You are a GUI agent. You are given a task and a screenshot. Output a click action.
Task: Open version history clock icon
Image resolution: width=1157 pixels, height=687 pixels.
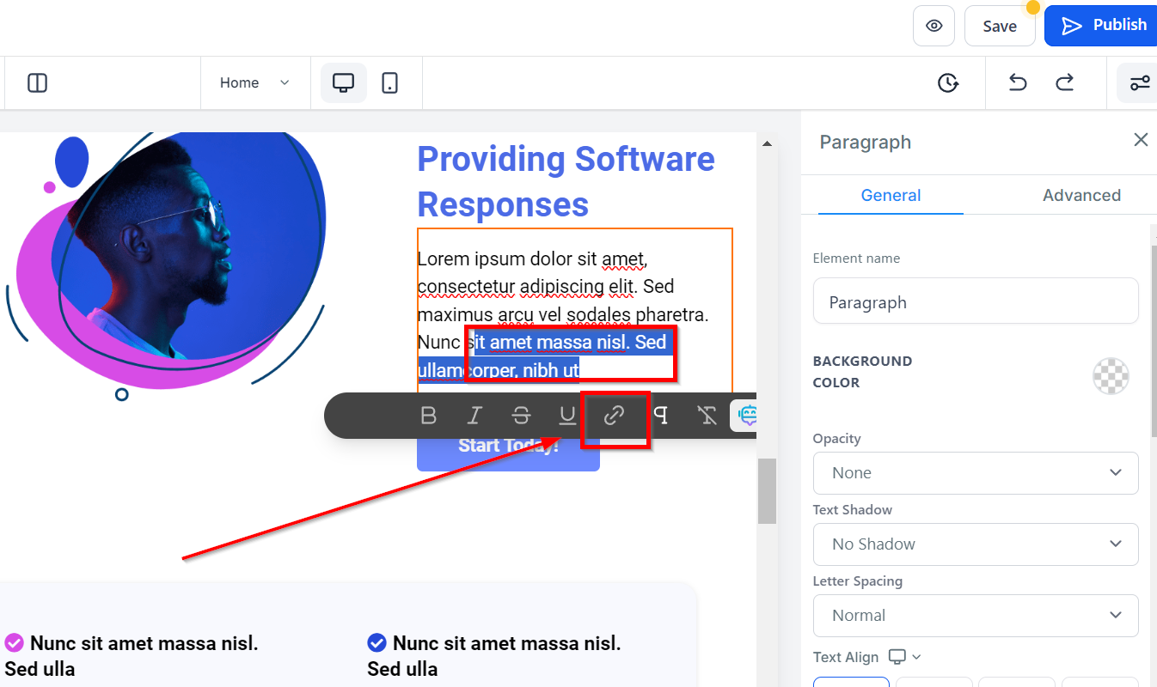coord(947,82)
